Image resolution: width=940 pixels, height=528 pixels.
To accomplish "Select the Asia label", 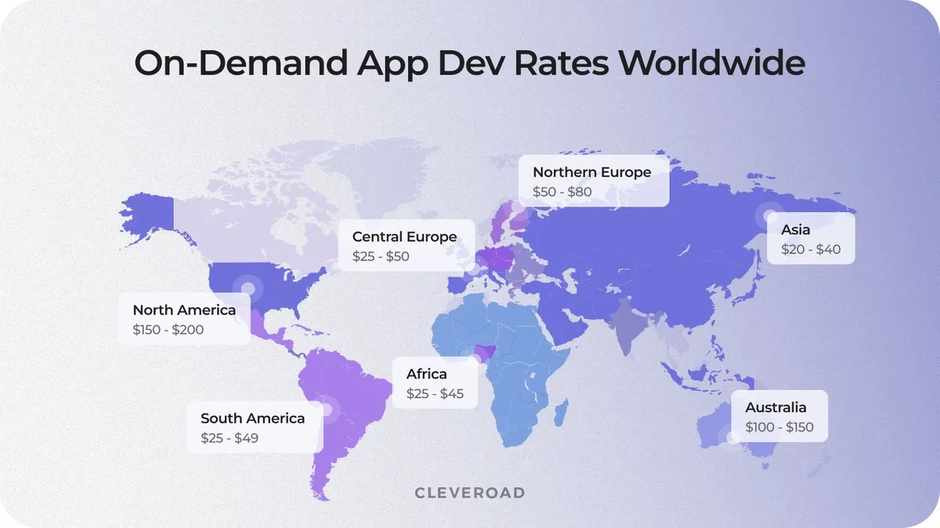I will point(796,230).
